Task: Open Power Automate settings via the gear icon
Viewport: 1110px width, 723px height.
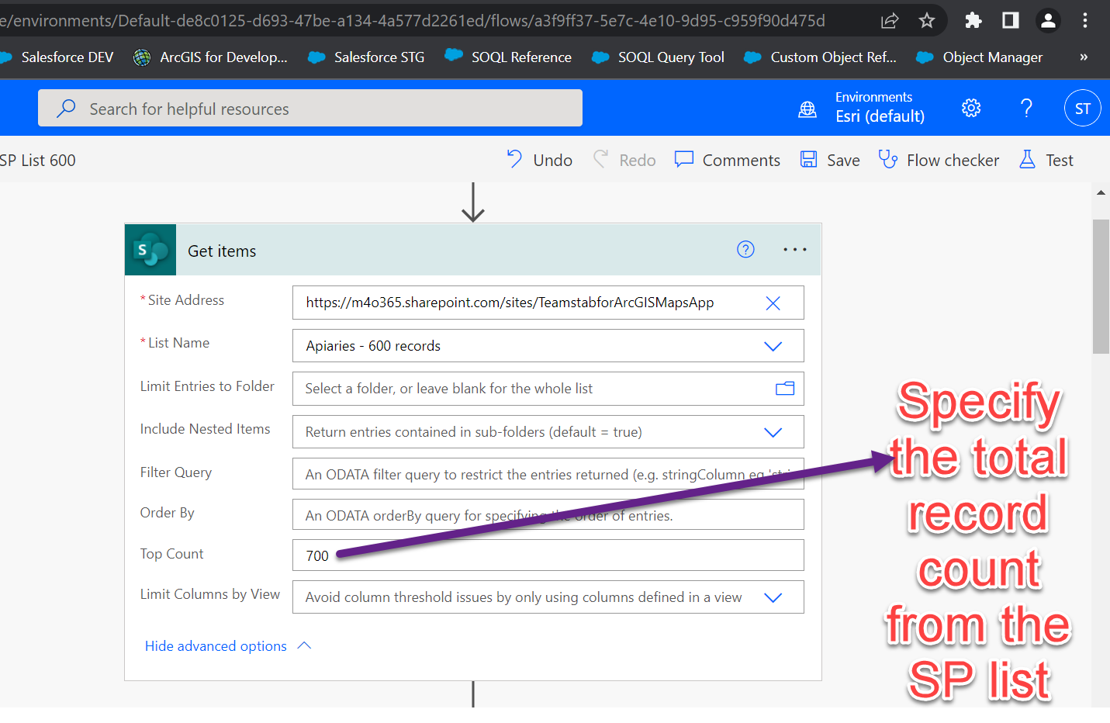Action: [x=970, y=108]
